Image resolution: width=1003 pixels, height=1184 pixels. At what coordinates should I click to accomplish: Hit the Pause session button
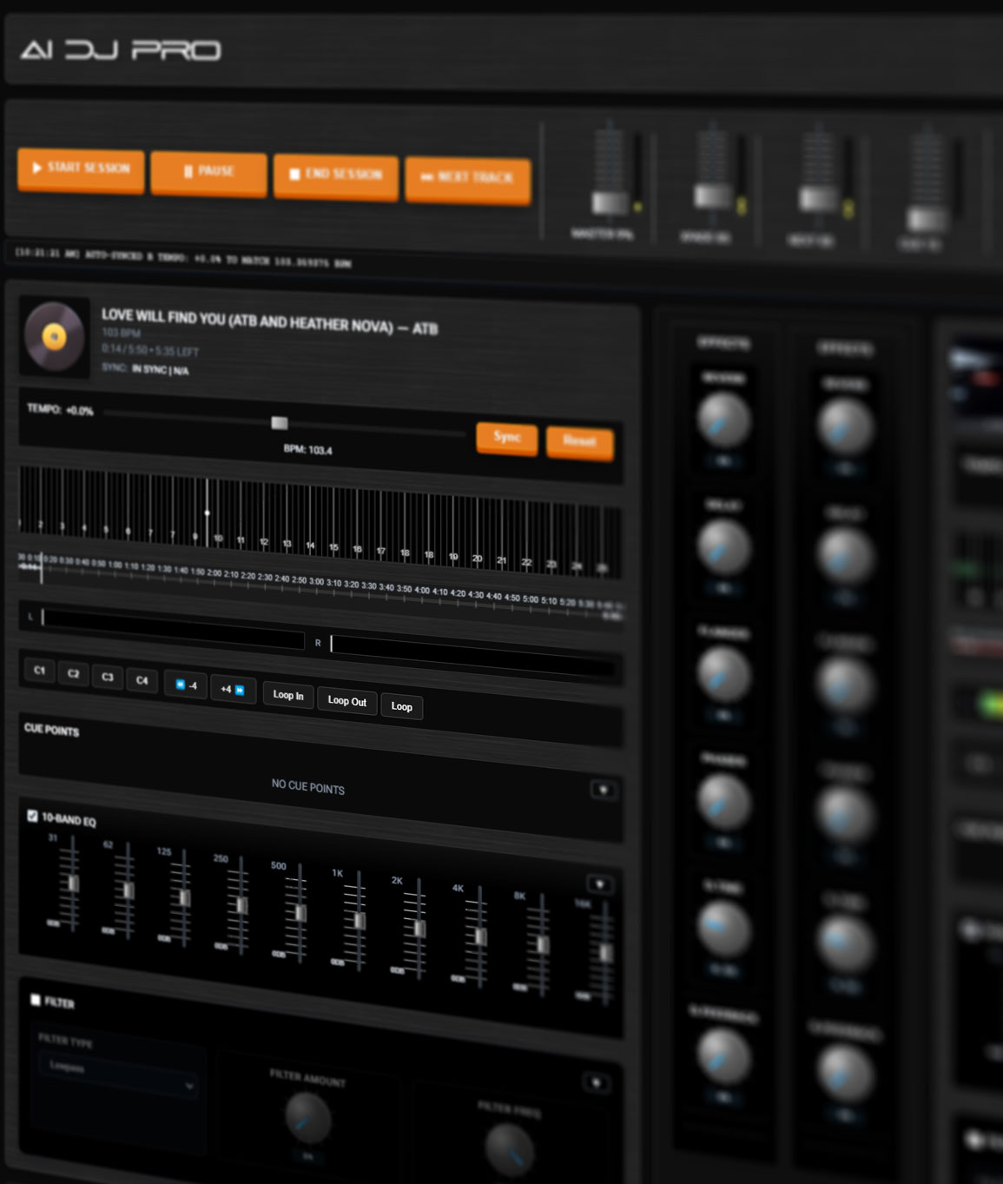click(x=208, y=172)
